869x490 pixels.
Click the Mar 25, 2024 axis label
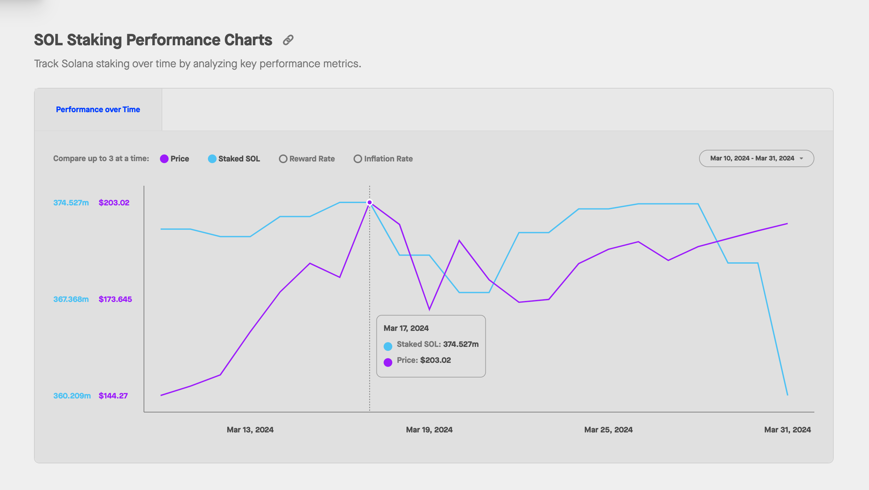pyautogui.click(x=608, y=430)
